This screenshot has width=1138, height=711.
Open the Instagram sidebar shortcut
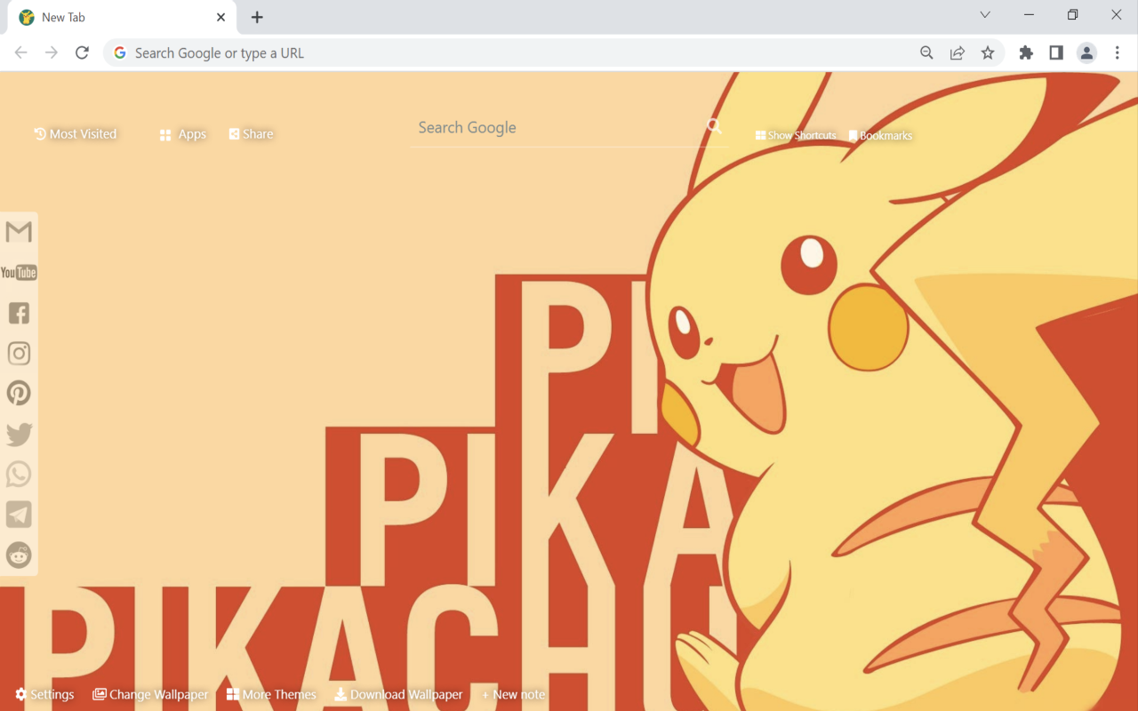tap(19, 353)
